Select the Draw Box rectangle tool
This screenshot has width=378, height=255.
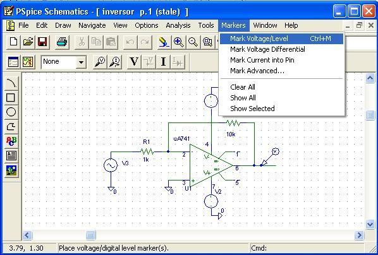tap(11, 98)
